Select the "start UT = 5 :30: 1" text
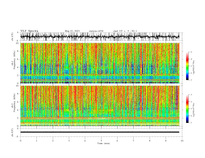The image size is (205, 158). point(125,31)
